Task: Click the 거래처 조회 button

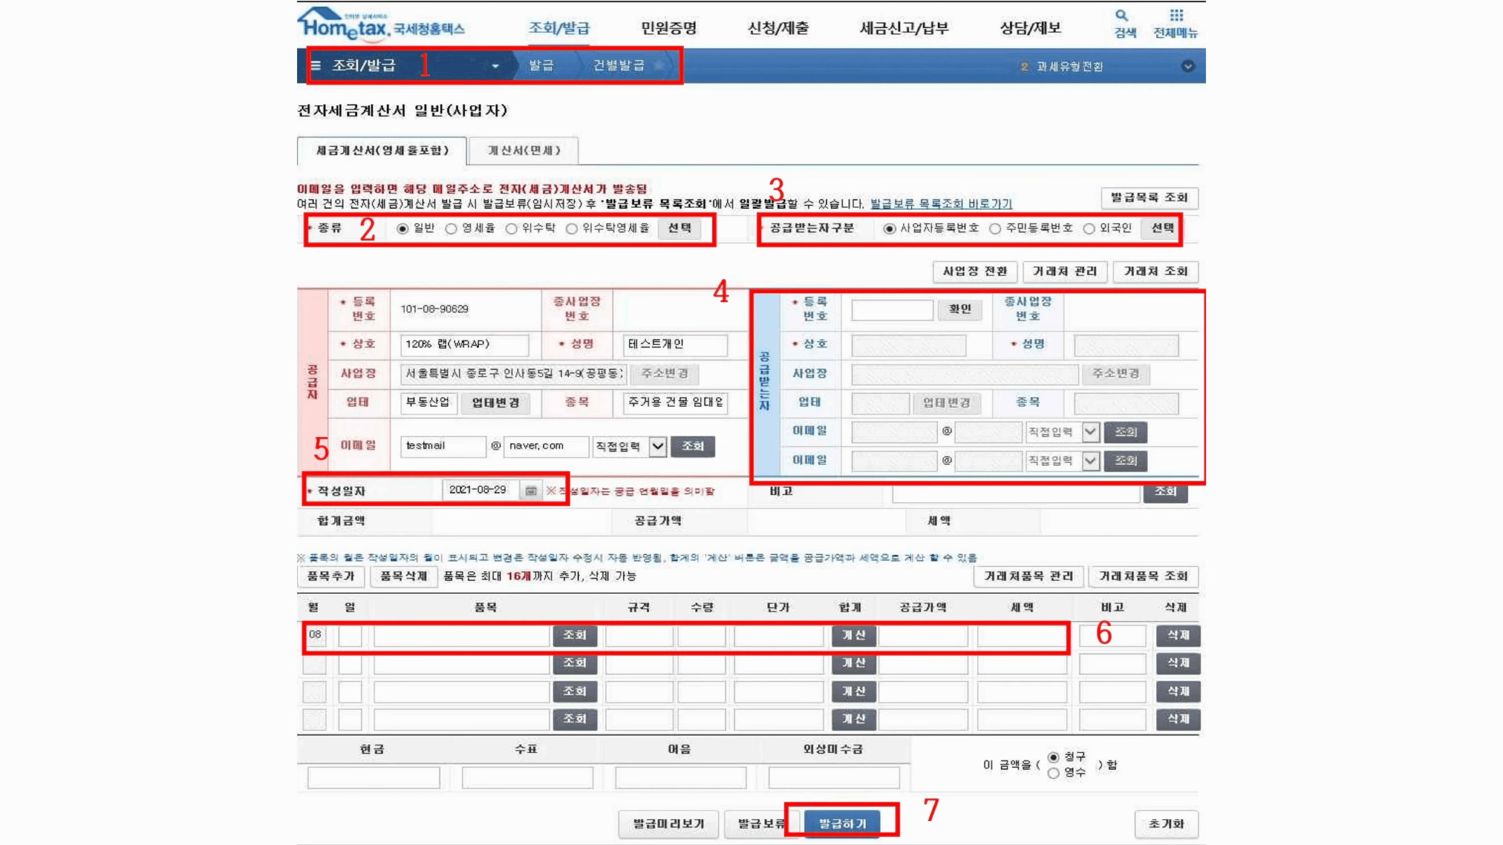Action: click(1156, 272)
